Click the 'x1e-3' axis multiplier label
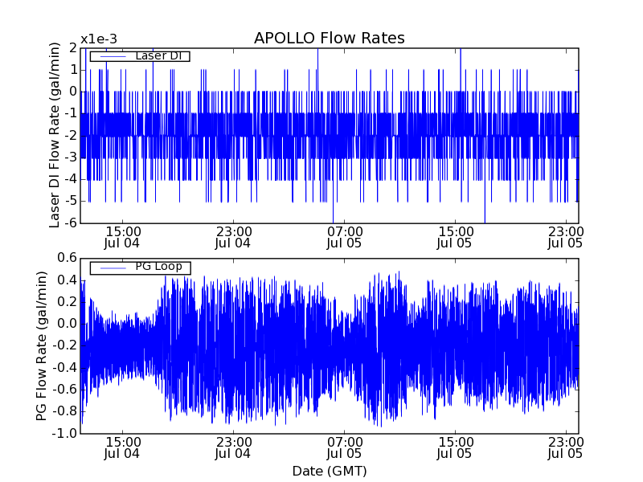 99,39
